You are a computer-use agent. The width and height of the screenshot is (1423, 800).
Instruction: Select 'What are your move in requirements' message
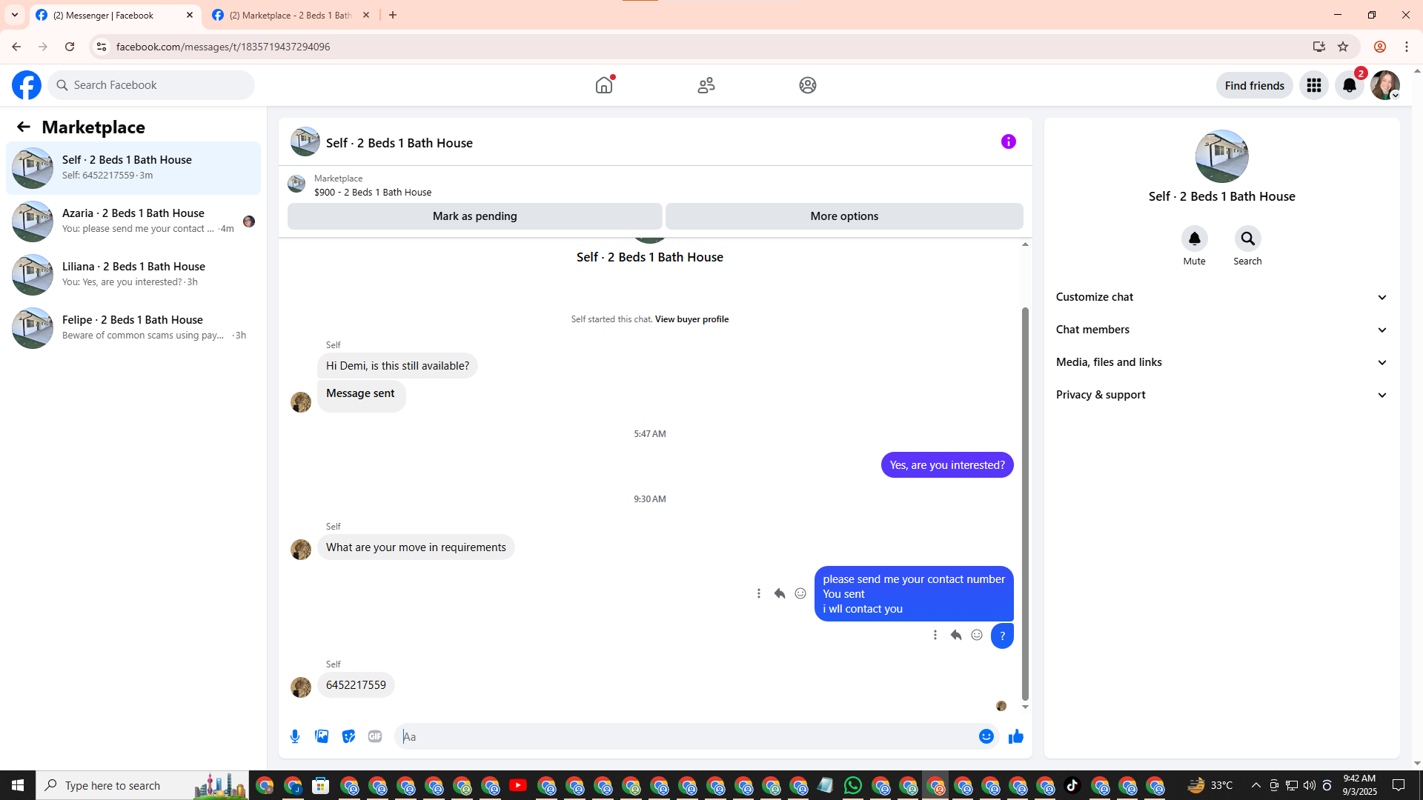(x=416, y=547)
